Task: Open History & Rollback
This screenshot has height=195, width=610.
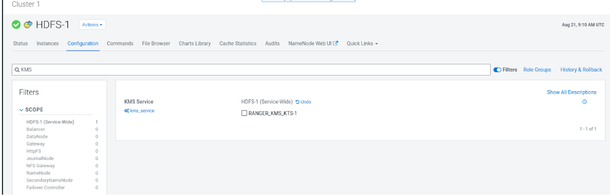Action: coord(581,70)
